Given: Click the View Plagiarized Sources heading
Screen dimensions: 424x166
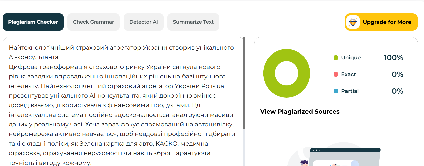Looking at the screenshot, I should tap(300, 112).
